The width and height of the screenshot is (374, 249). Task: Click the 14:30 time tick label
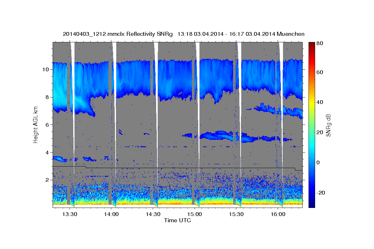click(x=153, y=214)
